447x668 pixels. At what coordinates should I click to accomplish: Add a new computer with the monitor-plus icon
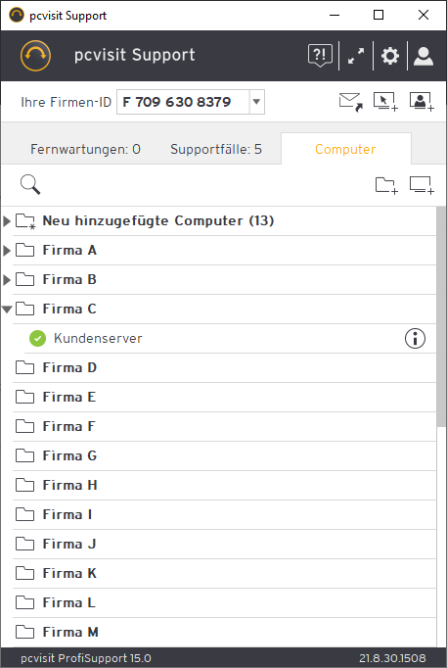click(422, 185)
